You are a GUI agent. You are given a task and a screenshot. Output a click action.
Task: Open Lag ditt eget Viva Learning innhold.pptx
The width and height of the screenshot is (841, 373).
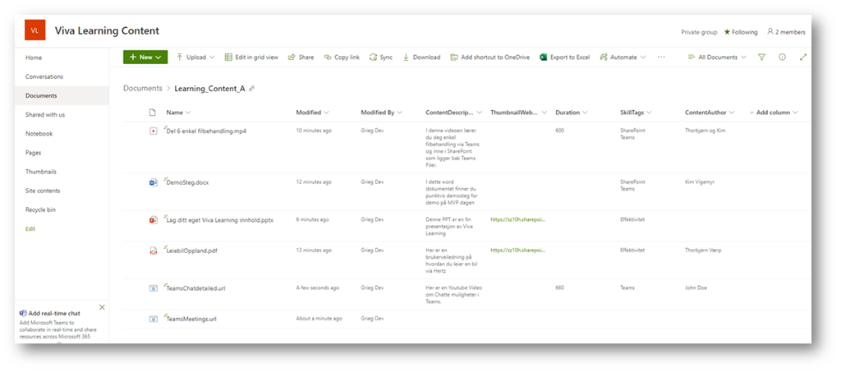(x=220, y=220)
